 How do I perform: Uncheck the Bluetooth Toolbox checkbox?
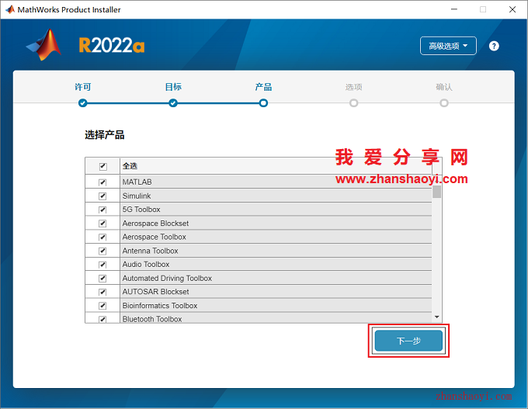click(x=102, y=319)
